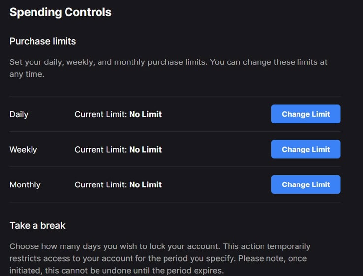Click "Current Limit:" text in the Weekly row

pyautogui.click(x=100, y=150)
